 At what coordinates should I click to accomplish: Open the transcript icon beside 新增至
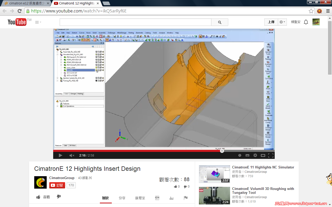(x=157, y=198)
